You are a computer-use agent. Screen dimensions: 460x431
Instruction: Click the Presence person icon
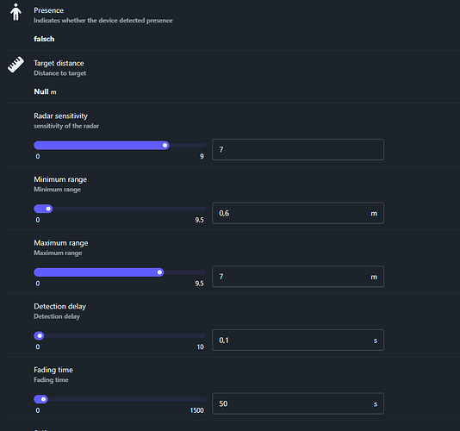tap(16, 12)
